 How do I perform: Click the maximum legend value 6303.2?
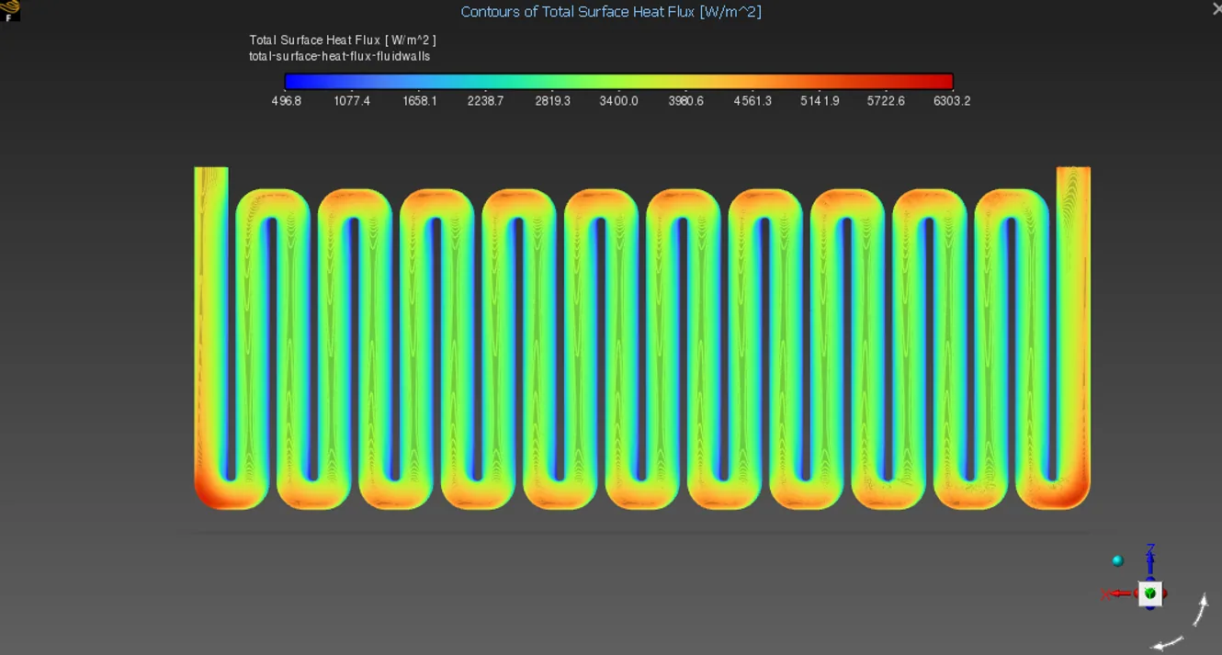(x=952, y=101)
